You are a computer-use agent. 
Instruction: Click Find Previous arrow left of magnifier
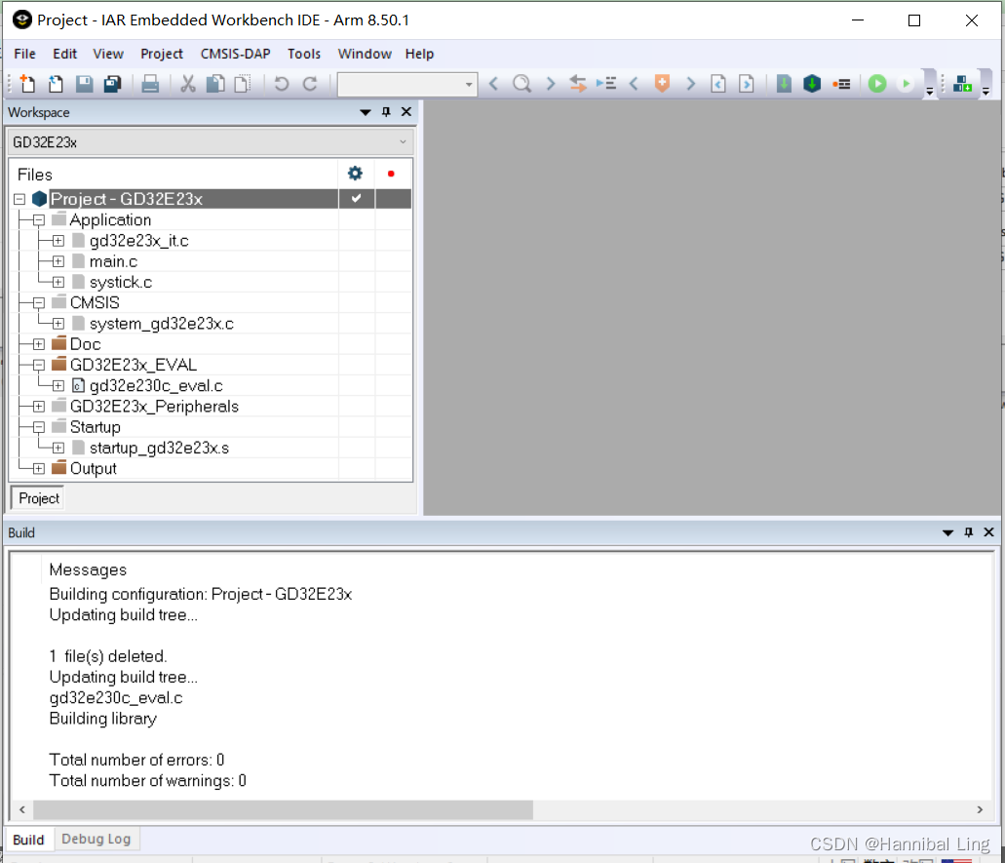click(493, 84)
